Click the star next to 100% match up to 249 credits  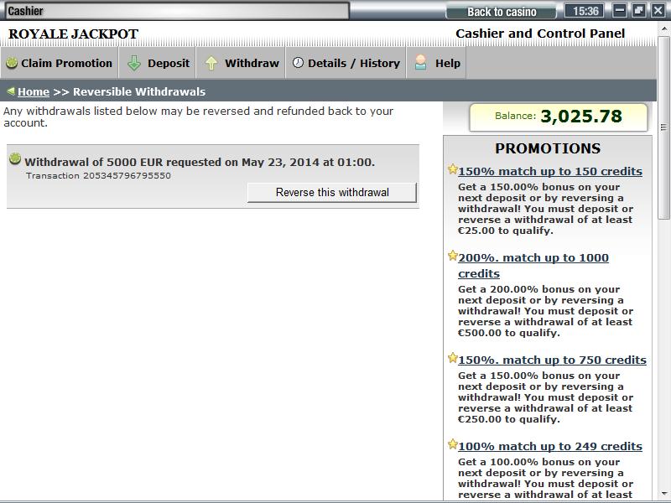452,444
